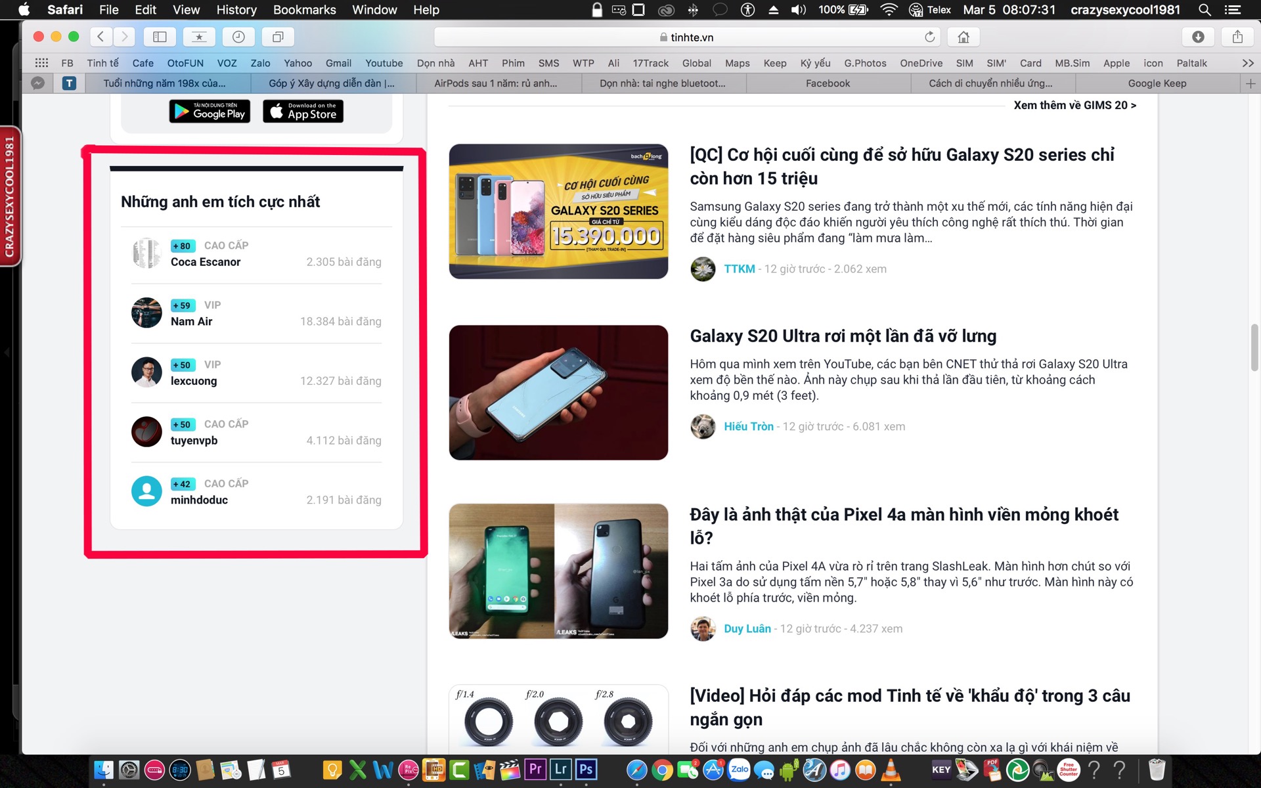1261x788 pixels.
Task: Switch to the 'Cách di chuyển nhiều ứng' tab
Action: pyautogui.click(x=992, y=83)
